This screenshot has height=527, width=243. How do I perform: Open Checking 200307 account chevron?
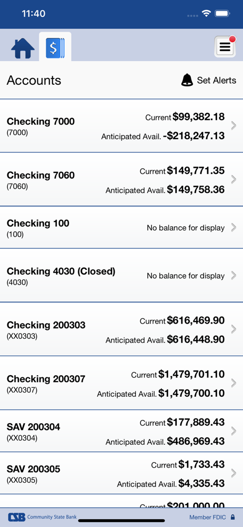[x=234, y=383]
